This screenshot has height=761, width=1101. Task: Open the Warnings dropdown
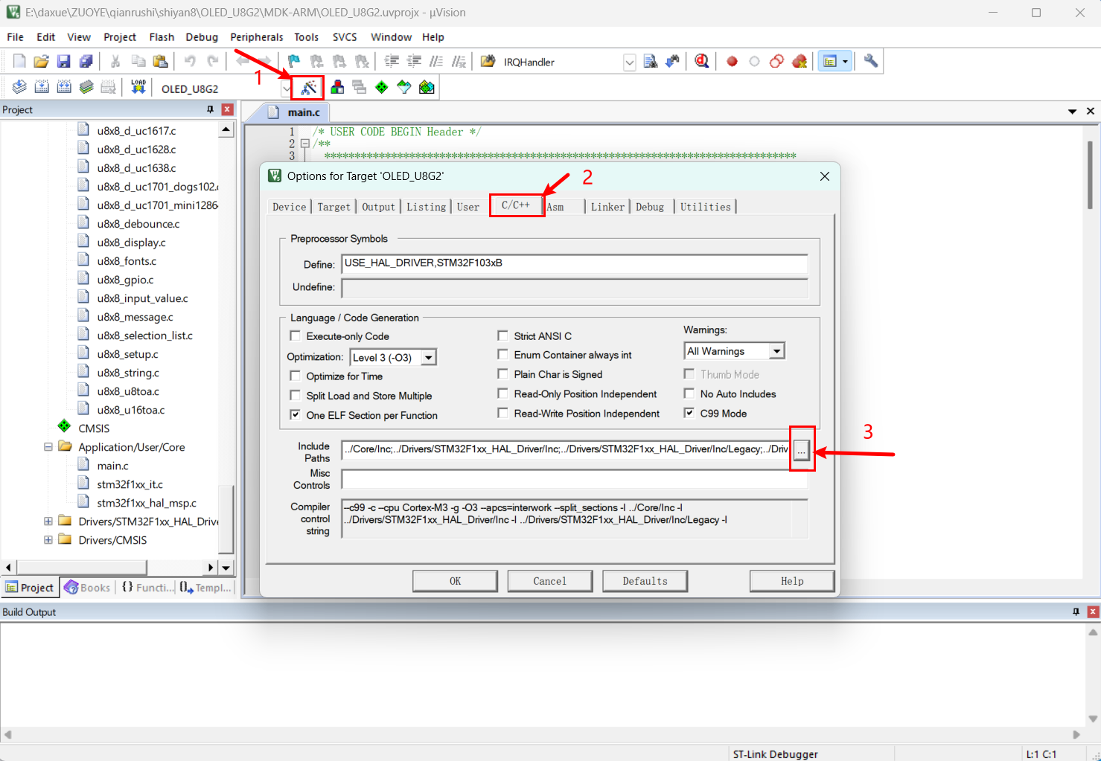click(776, 351)
